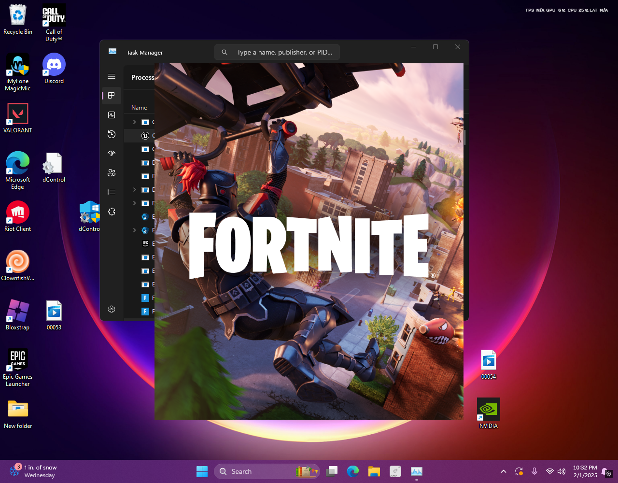This screenshot has height=483, width=618.
Task: Select the Microsoft Edge desktop shortcut
Action: (18, 170)
